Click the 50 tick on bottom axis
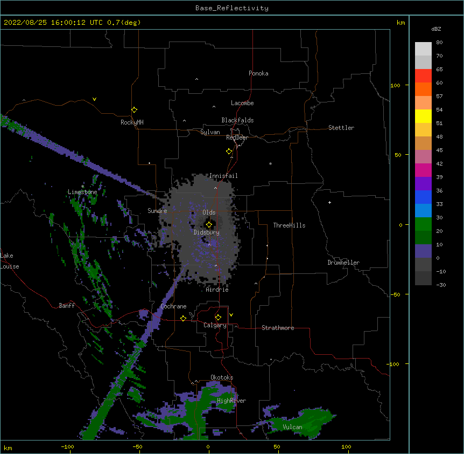This screenshot has width=464, height=454. click(x=277, y=447)
